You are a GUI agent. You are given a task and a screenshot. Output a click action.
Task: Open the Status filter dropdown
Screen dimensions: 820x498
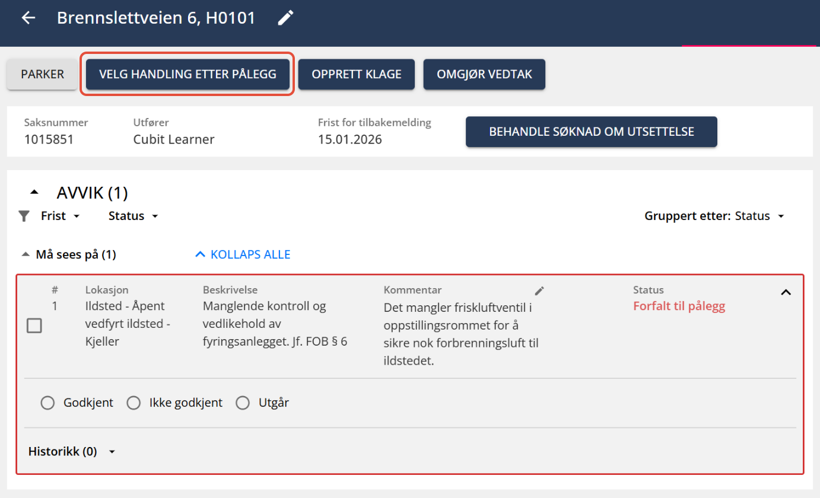[x=134, y=216]
